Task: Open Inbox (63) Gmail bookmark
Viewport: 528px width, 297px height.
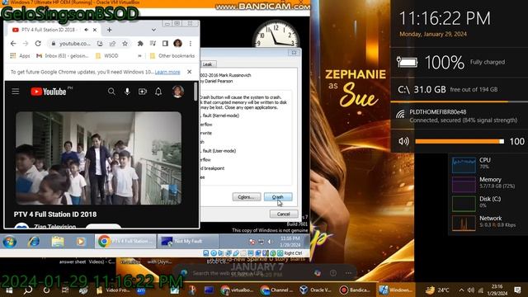Action: [63, 56]
